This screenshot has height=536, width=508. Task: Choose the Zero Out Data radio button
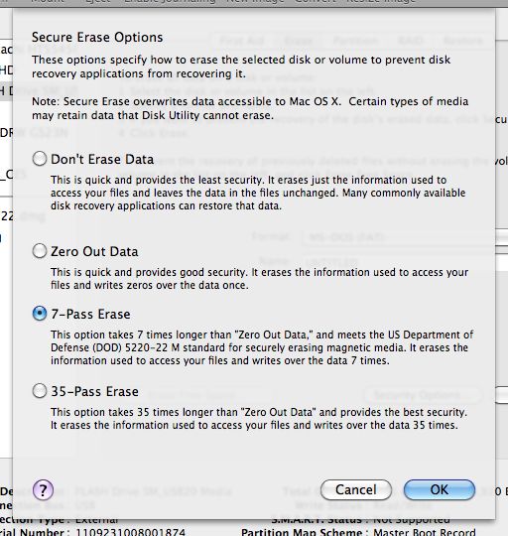(x=40, y=251)
